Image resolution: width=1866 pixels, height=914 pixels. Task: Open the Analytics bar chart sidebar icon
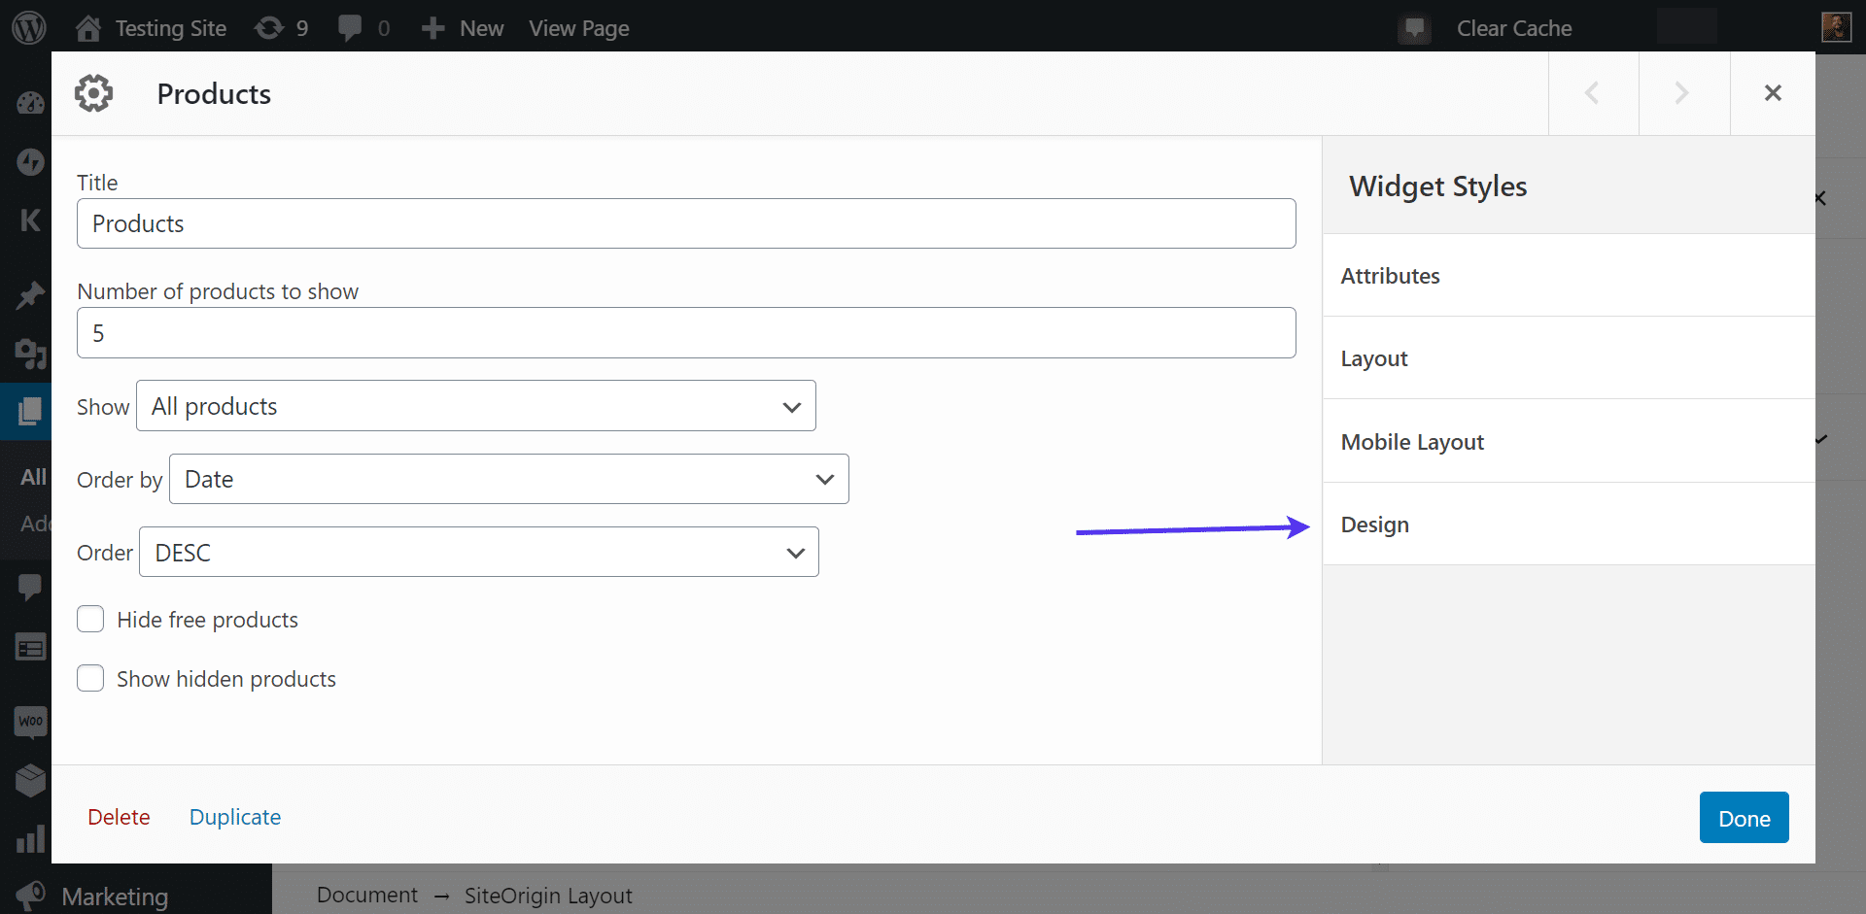tap(30, 839)
